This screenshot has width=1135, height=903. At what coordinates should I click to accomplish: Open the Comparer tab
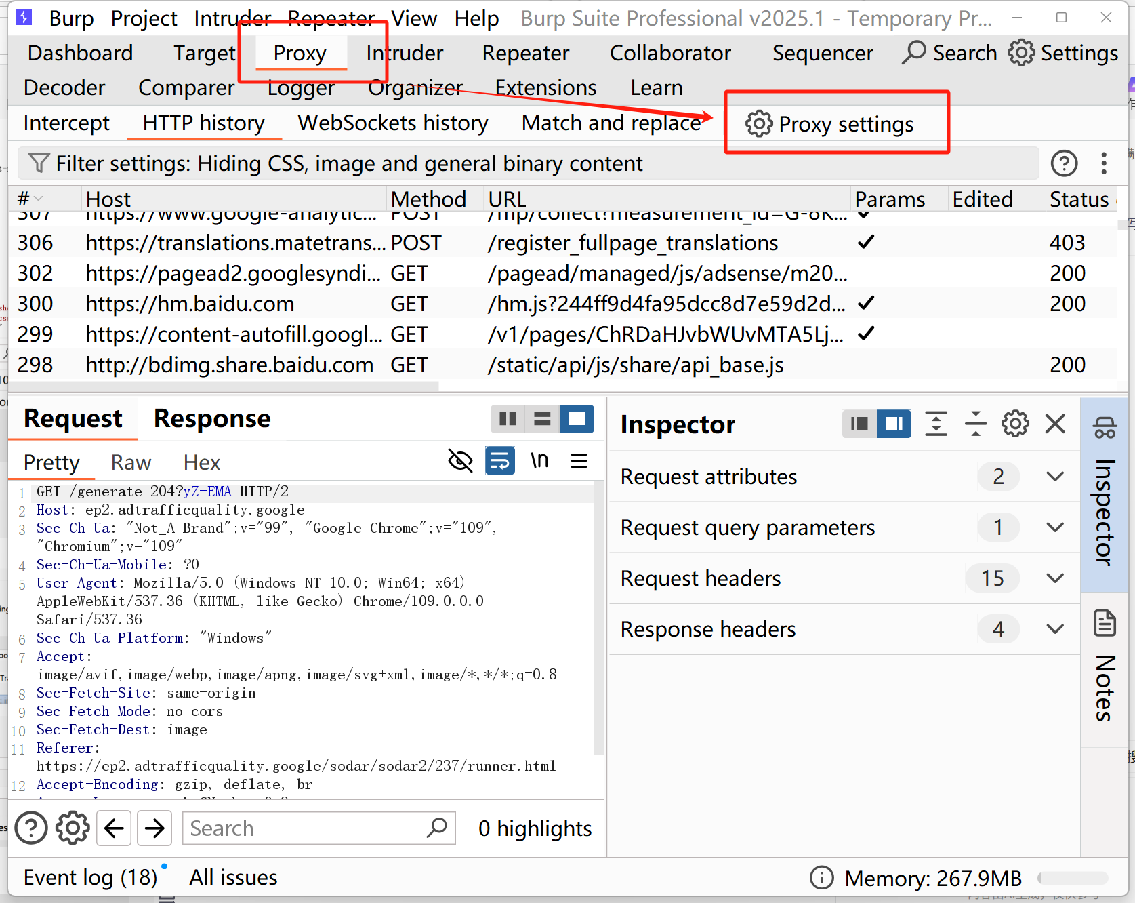[x=186, y=87]
